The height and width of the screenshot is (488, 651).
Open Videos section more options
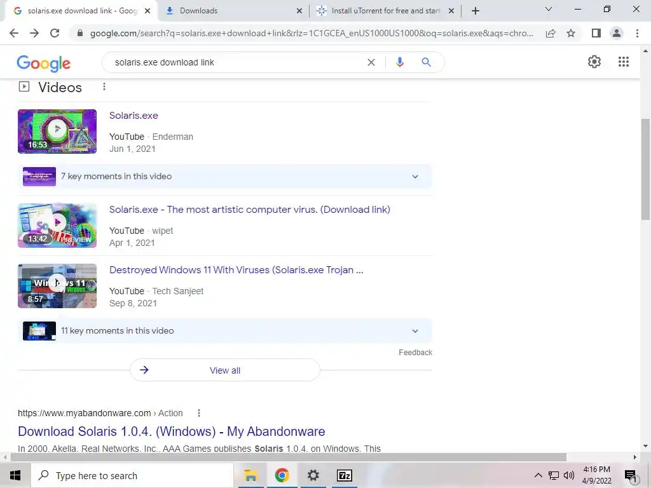(x=104, y=86)
